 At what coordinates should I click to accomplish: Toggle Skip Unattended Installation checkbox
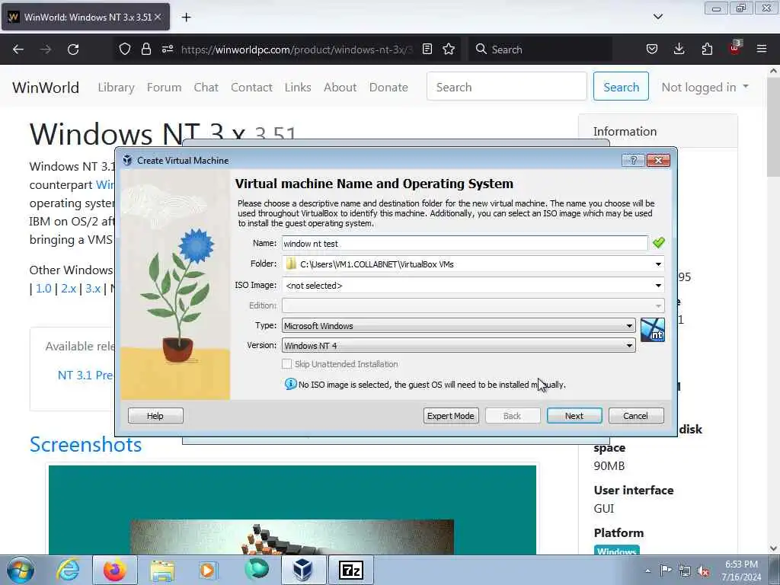point(286,363)
